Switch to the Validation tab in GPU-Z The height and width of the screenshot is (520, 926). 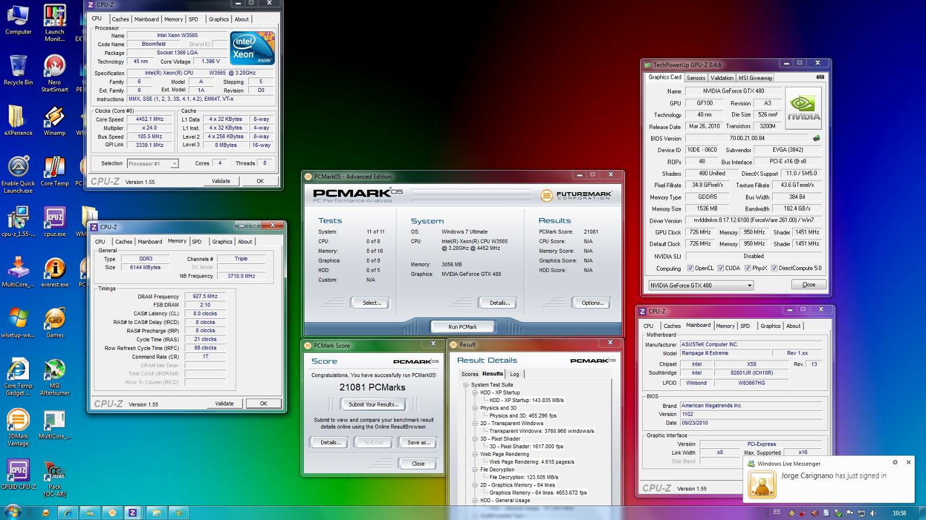(x=722, y=78)
